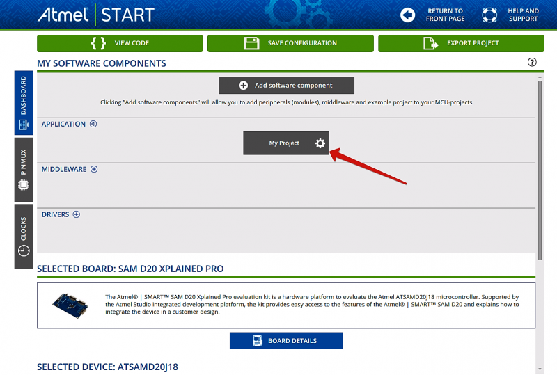
Task: Open the Pinmux tab
Action: coord(24,170)
